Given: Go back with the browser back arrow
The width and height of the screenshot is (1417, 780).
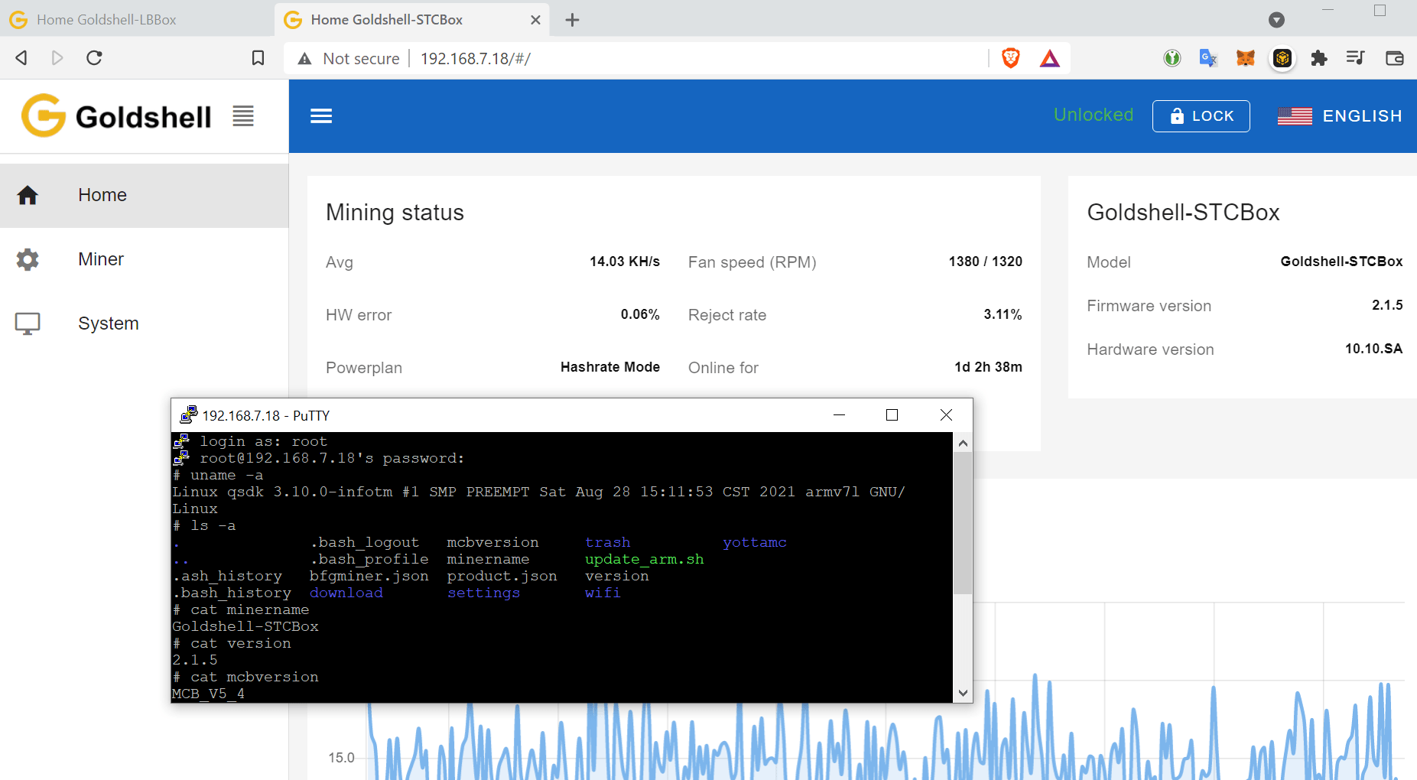Looking at the screenshot, I should tap(21, 58).
